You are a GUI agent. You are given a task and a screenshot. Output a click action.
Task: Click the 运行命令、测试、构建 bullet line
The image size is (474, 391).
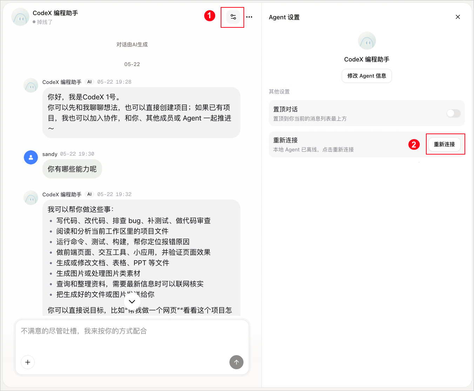click(x=123, y=242)
